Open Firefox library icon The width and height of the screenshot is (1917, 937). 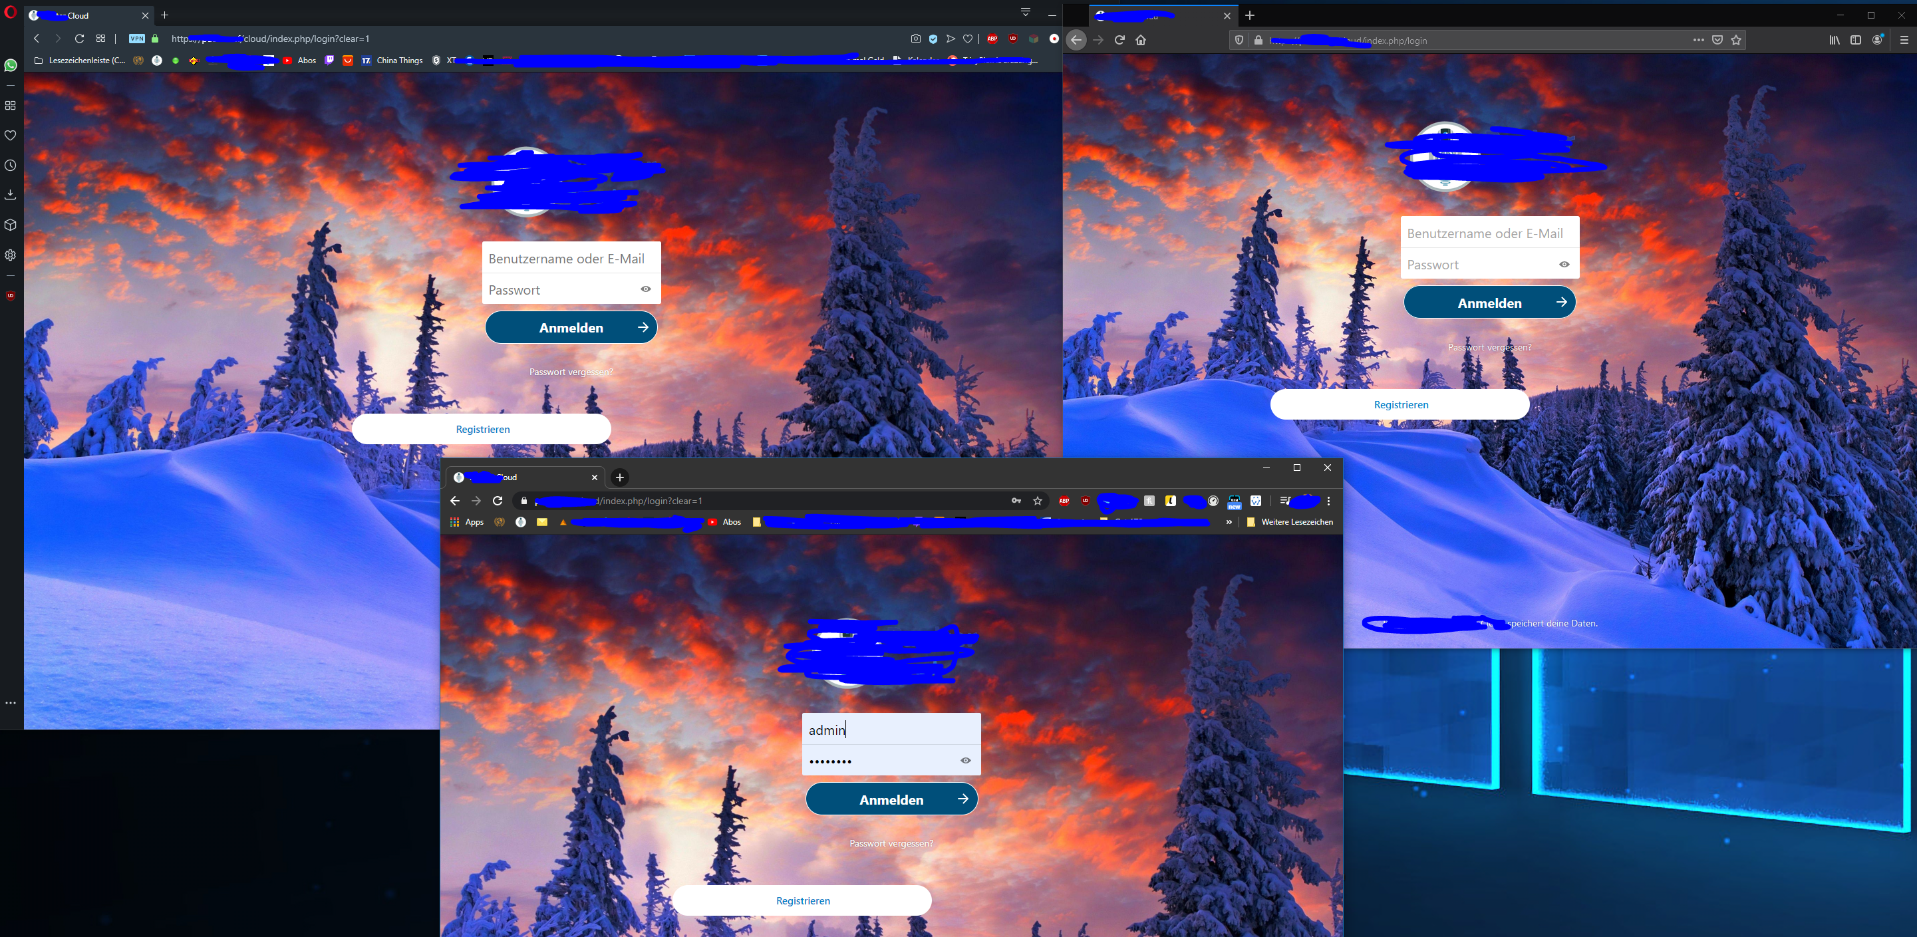point(1835,40)
